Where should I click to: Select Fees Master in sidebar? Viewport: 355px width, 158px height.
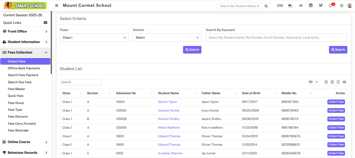17,89
